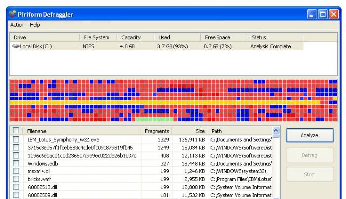The image size is (346, 199).
Task: Check the box for A0002509.dll
Action: pos(16,195)
